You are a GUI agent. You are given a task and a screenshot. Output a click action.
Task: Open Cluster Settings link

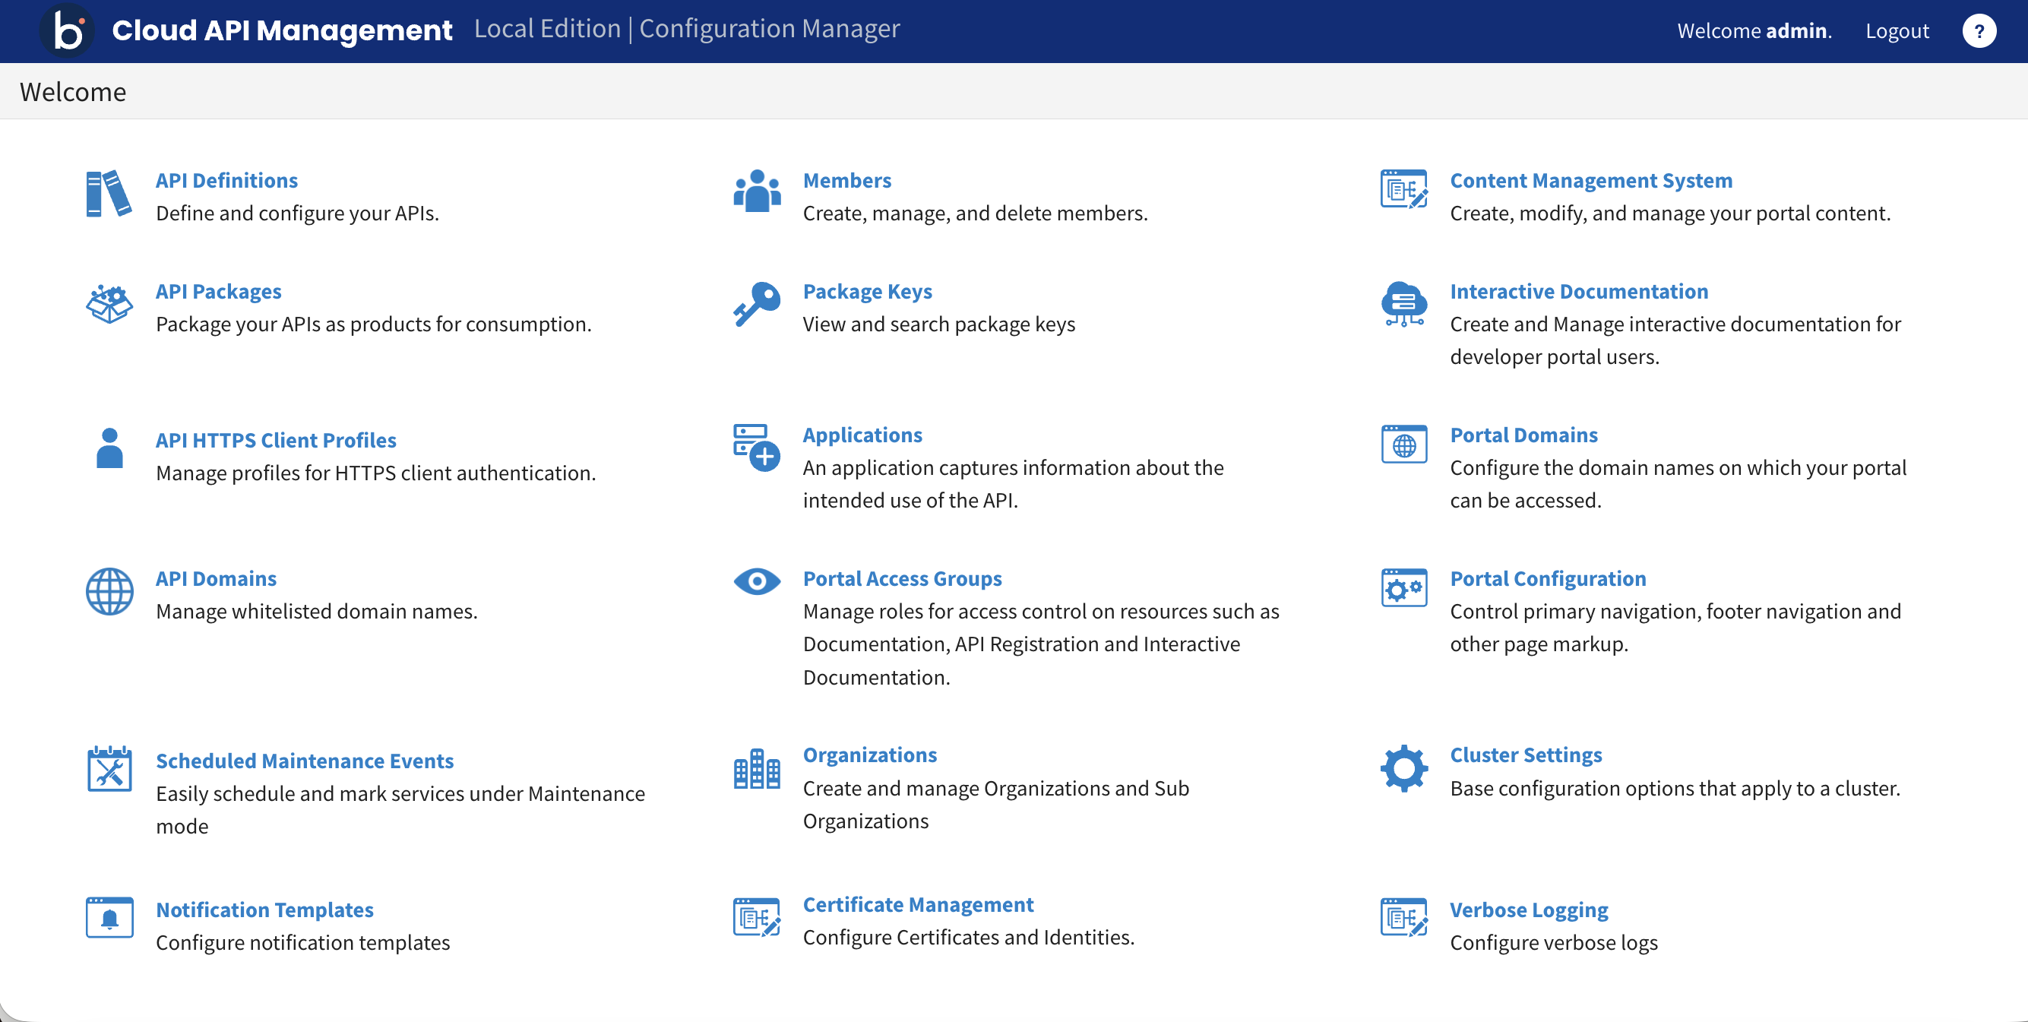click(x=1527, y=755)
